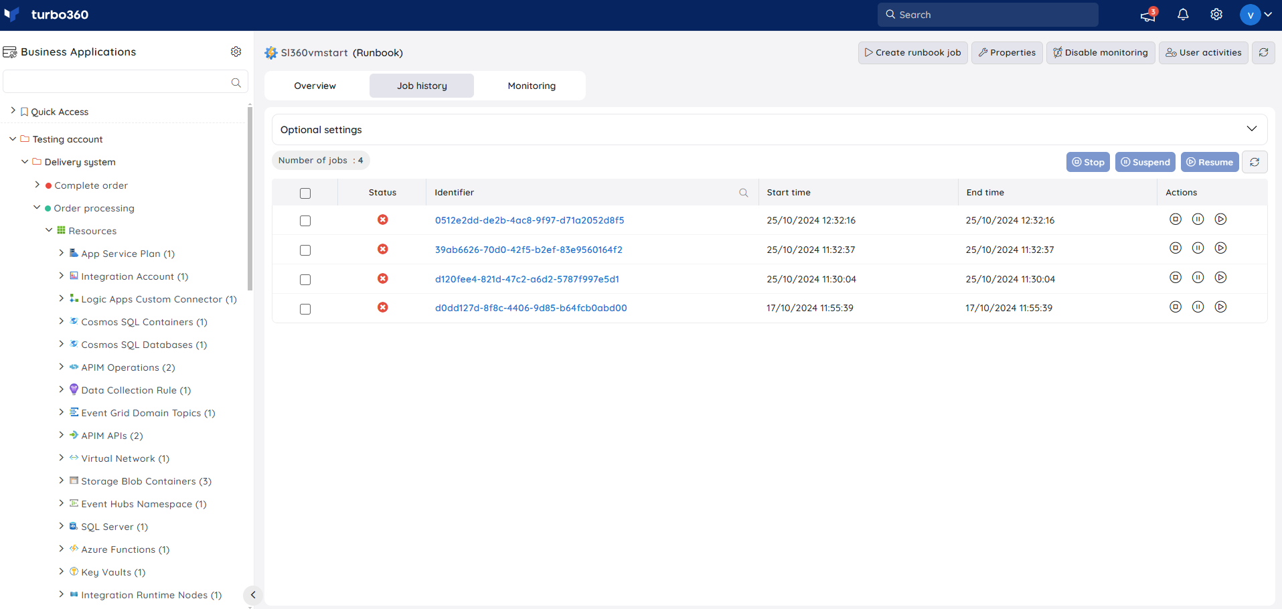Viewport: 1282px width, 609px height.
Task: Refresh the runbook using top-right refresh icon
Action: [1263, 52]
